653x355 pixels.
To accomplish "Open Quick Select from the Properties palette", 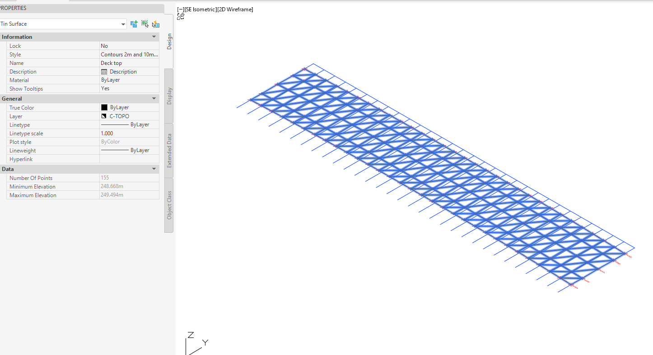I will 155,24.
